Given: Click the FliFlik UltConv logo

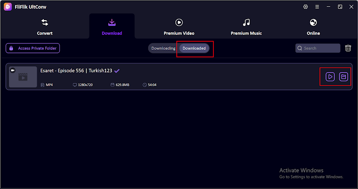Looking at the screenshot, I should pyautogui.click(x=8, y=7).
